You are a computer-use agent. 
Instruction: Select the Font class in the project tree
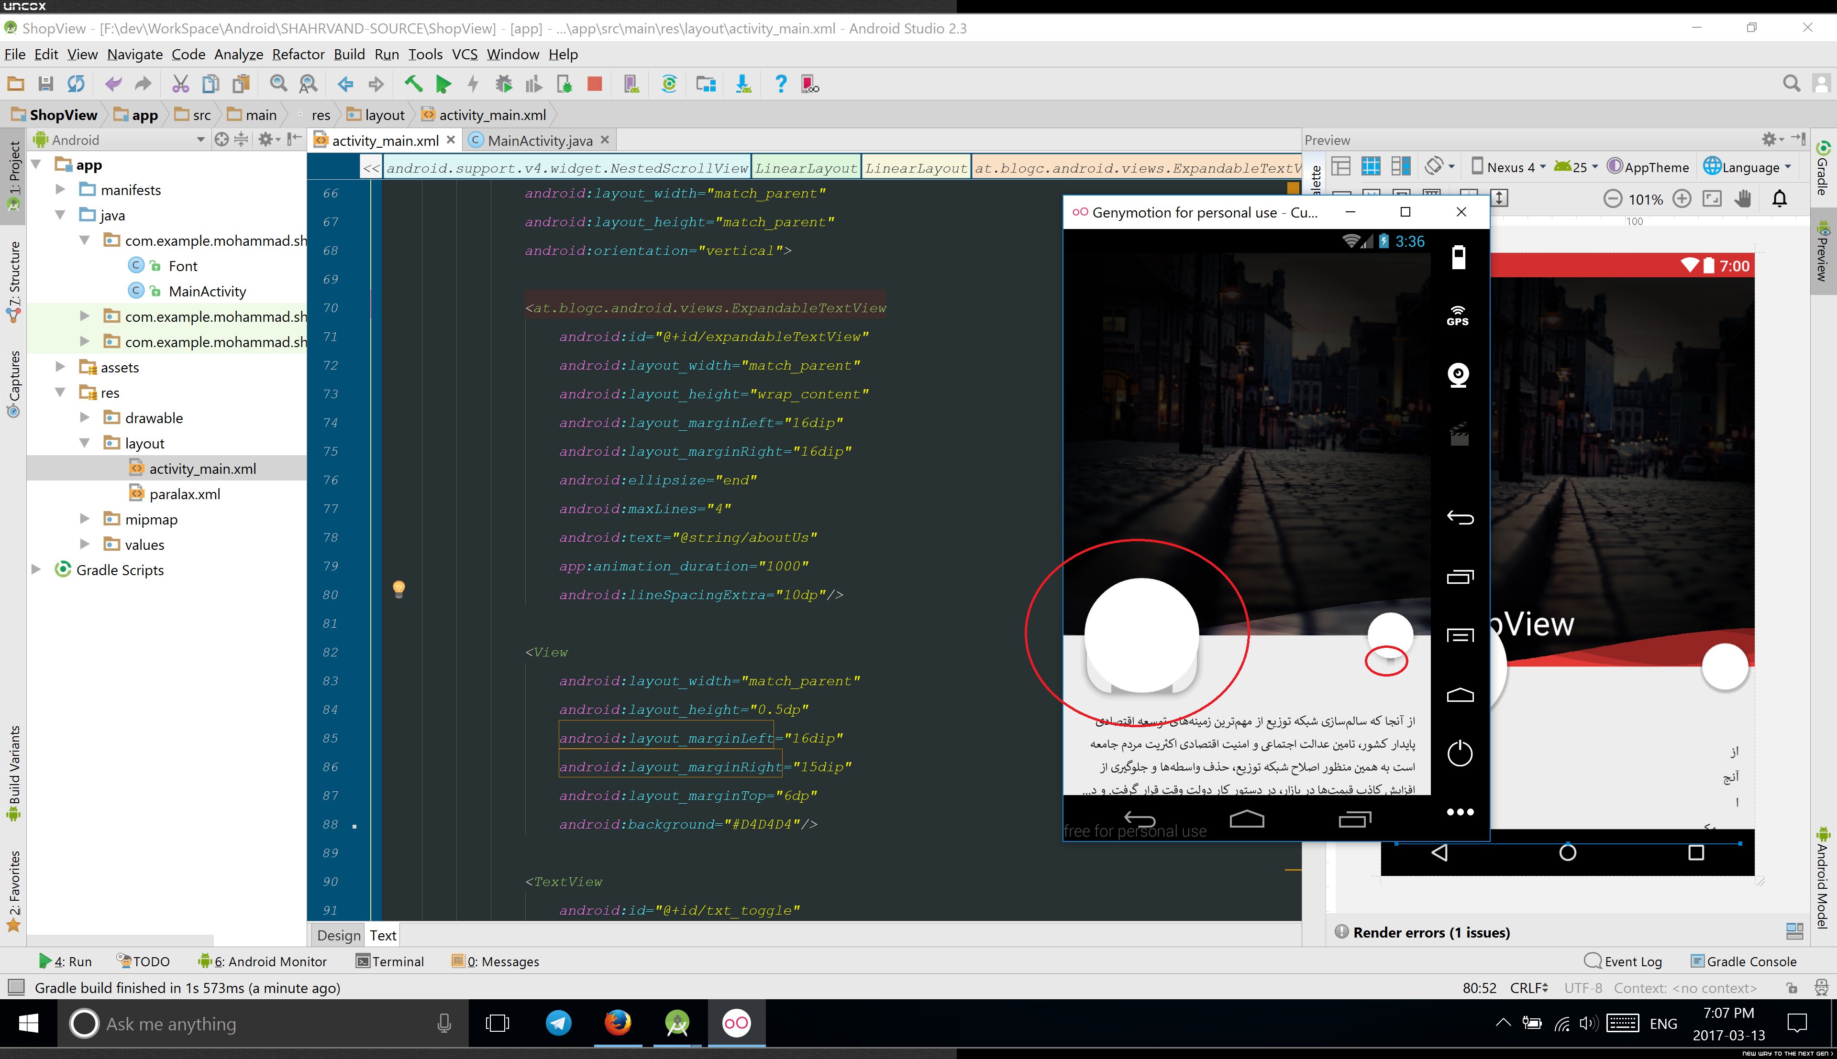click(183, 266)
